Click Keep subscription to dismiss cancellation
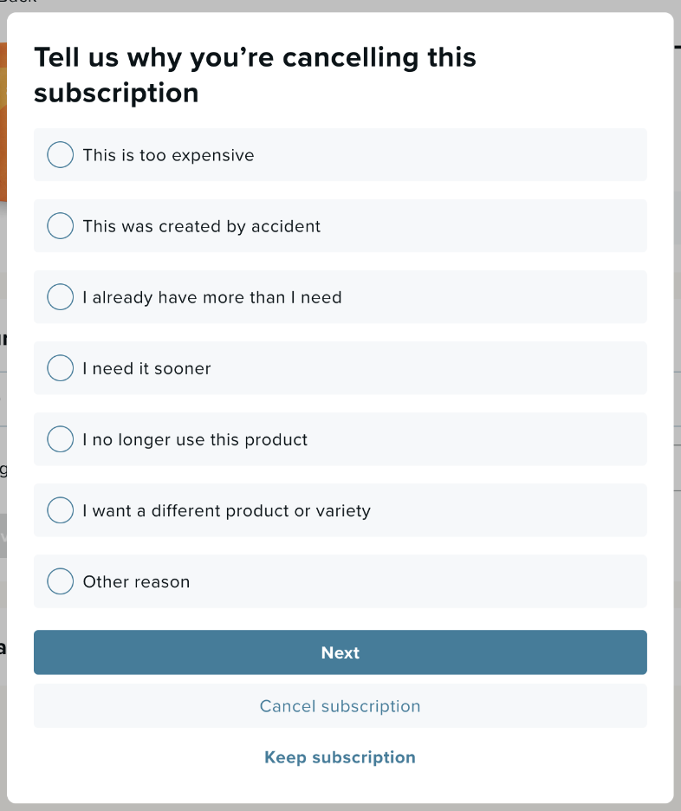Screen dimensions: 681x811 [x=340, y=756]
